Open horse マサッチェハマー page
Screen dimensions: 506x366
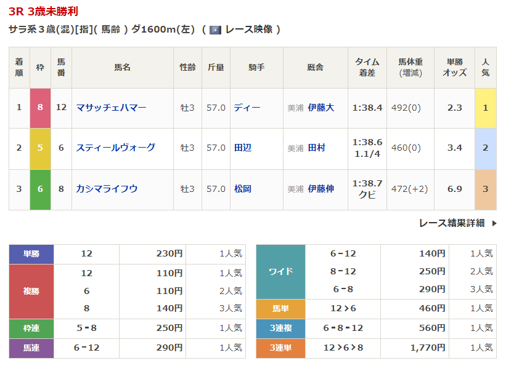coord(111,108)
